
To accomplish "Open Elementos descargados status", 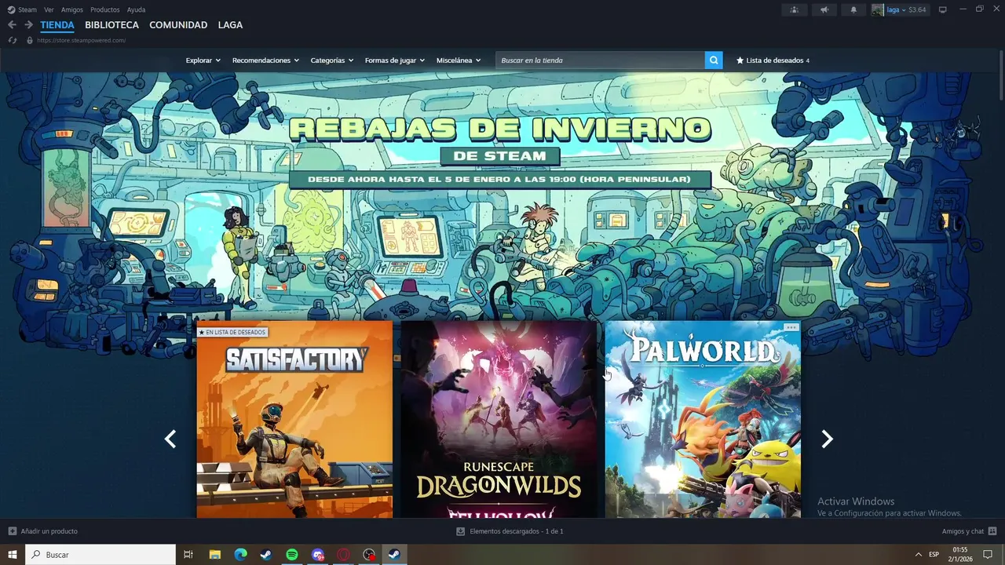I will pyautogui.click(x=516, y=531).
